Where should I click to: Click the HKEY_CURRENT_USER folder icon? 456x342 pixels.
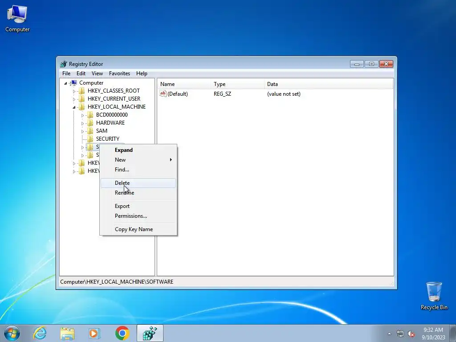click(82, 99)
